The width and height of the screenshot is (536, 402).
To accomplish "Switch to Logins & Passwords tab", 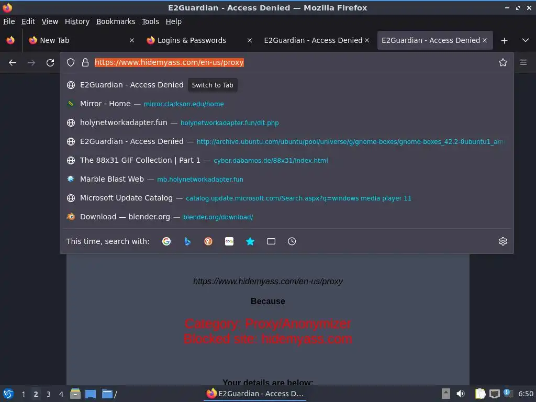I will (198, 40).
